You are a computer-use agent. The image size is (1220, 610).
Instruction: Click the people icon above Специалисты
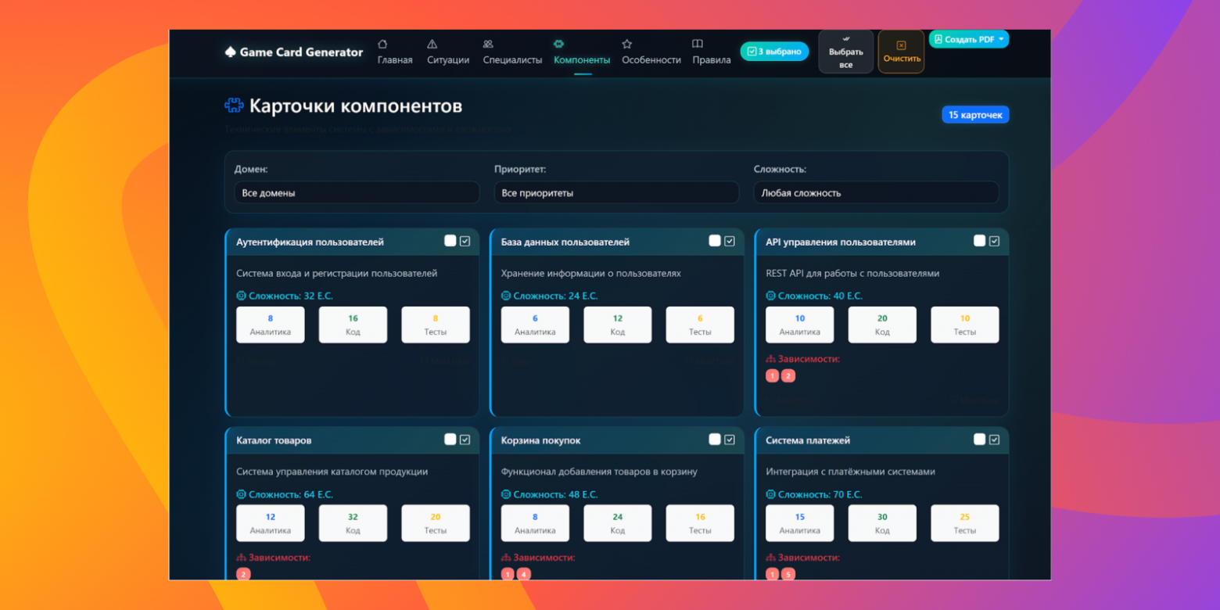tap(488, 45)
